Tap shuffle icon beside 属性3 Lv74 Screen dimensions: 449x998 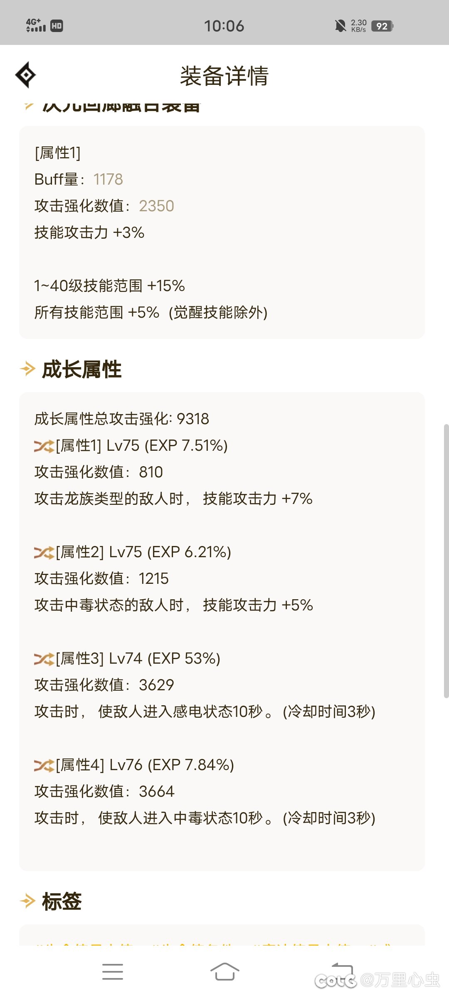[44, 659]
